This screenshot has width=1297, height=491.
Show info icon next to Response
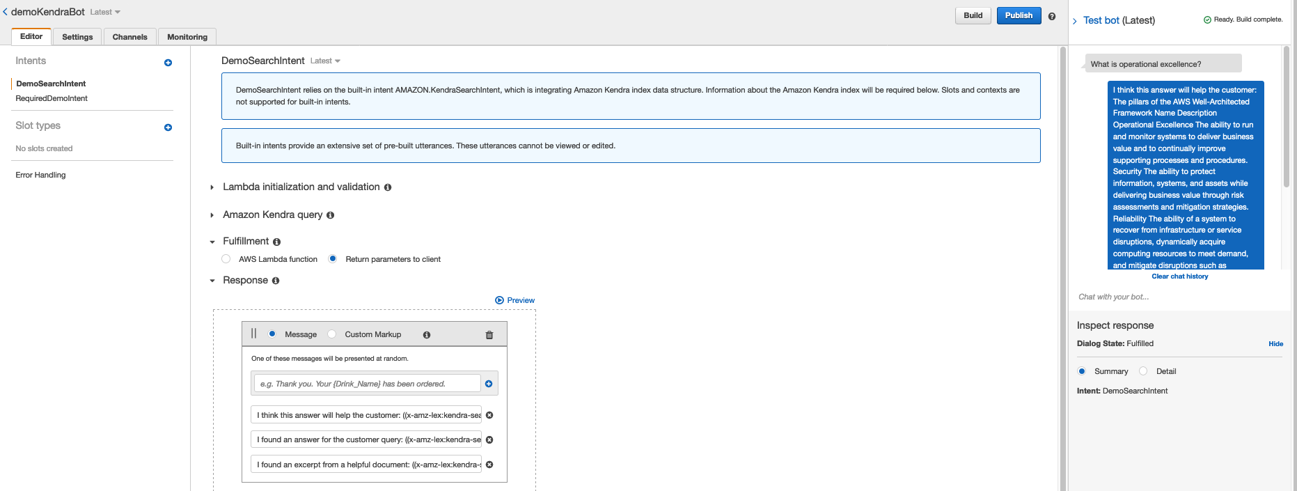click(x=276, y=281)
